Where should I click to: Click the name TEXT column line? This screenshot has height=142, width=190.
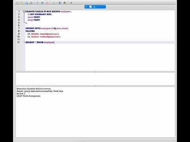pos(34,17)
